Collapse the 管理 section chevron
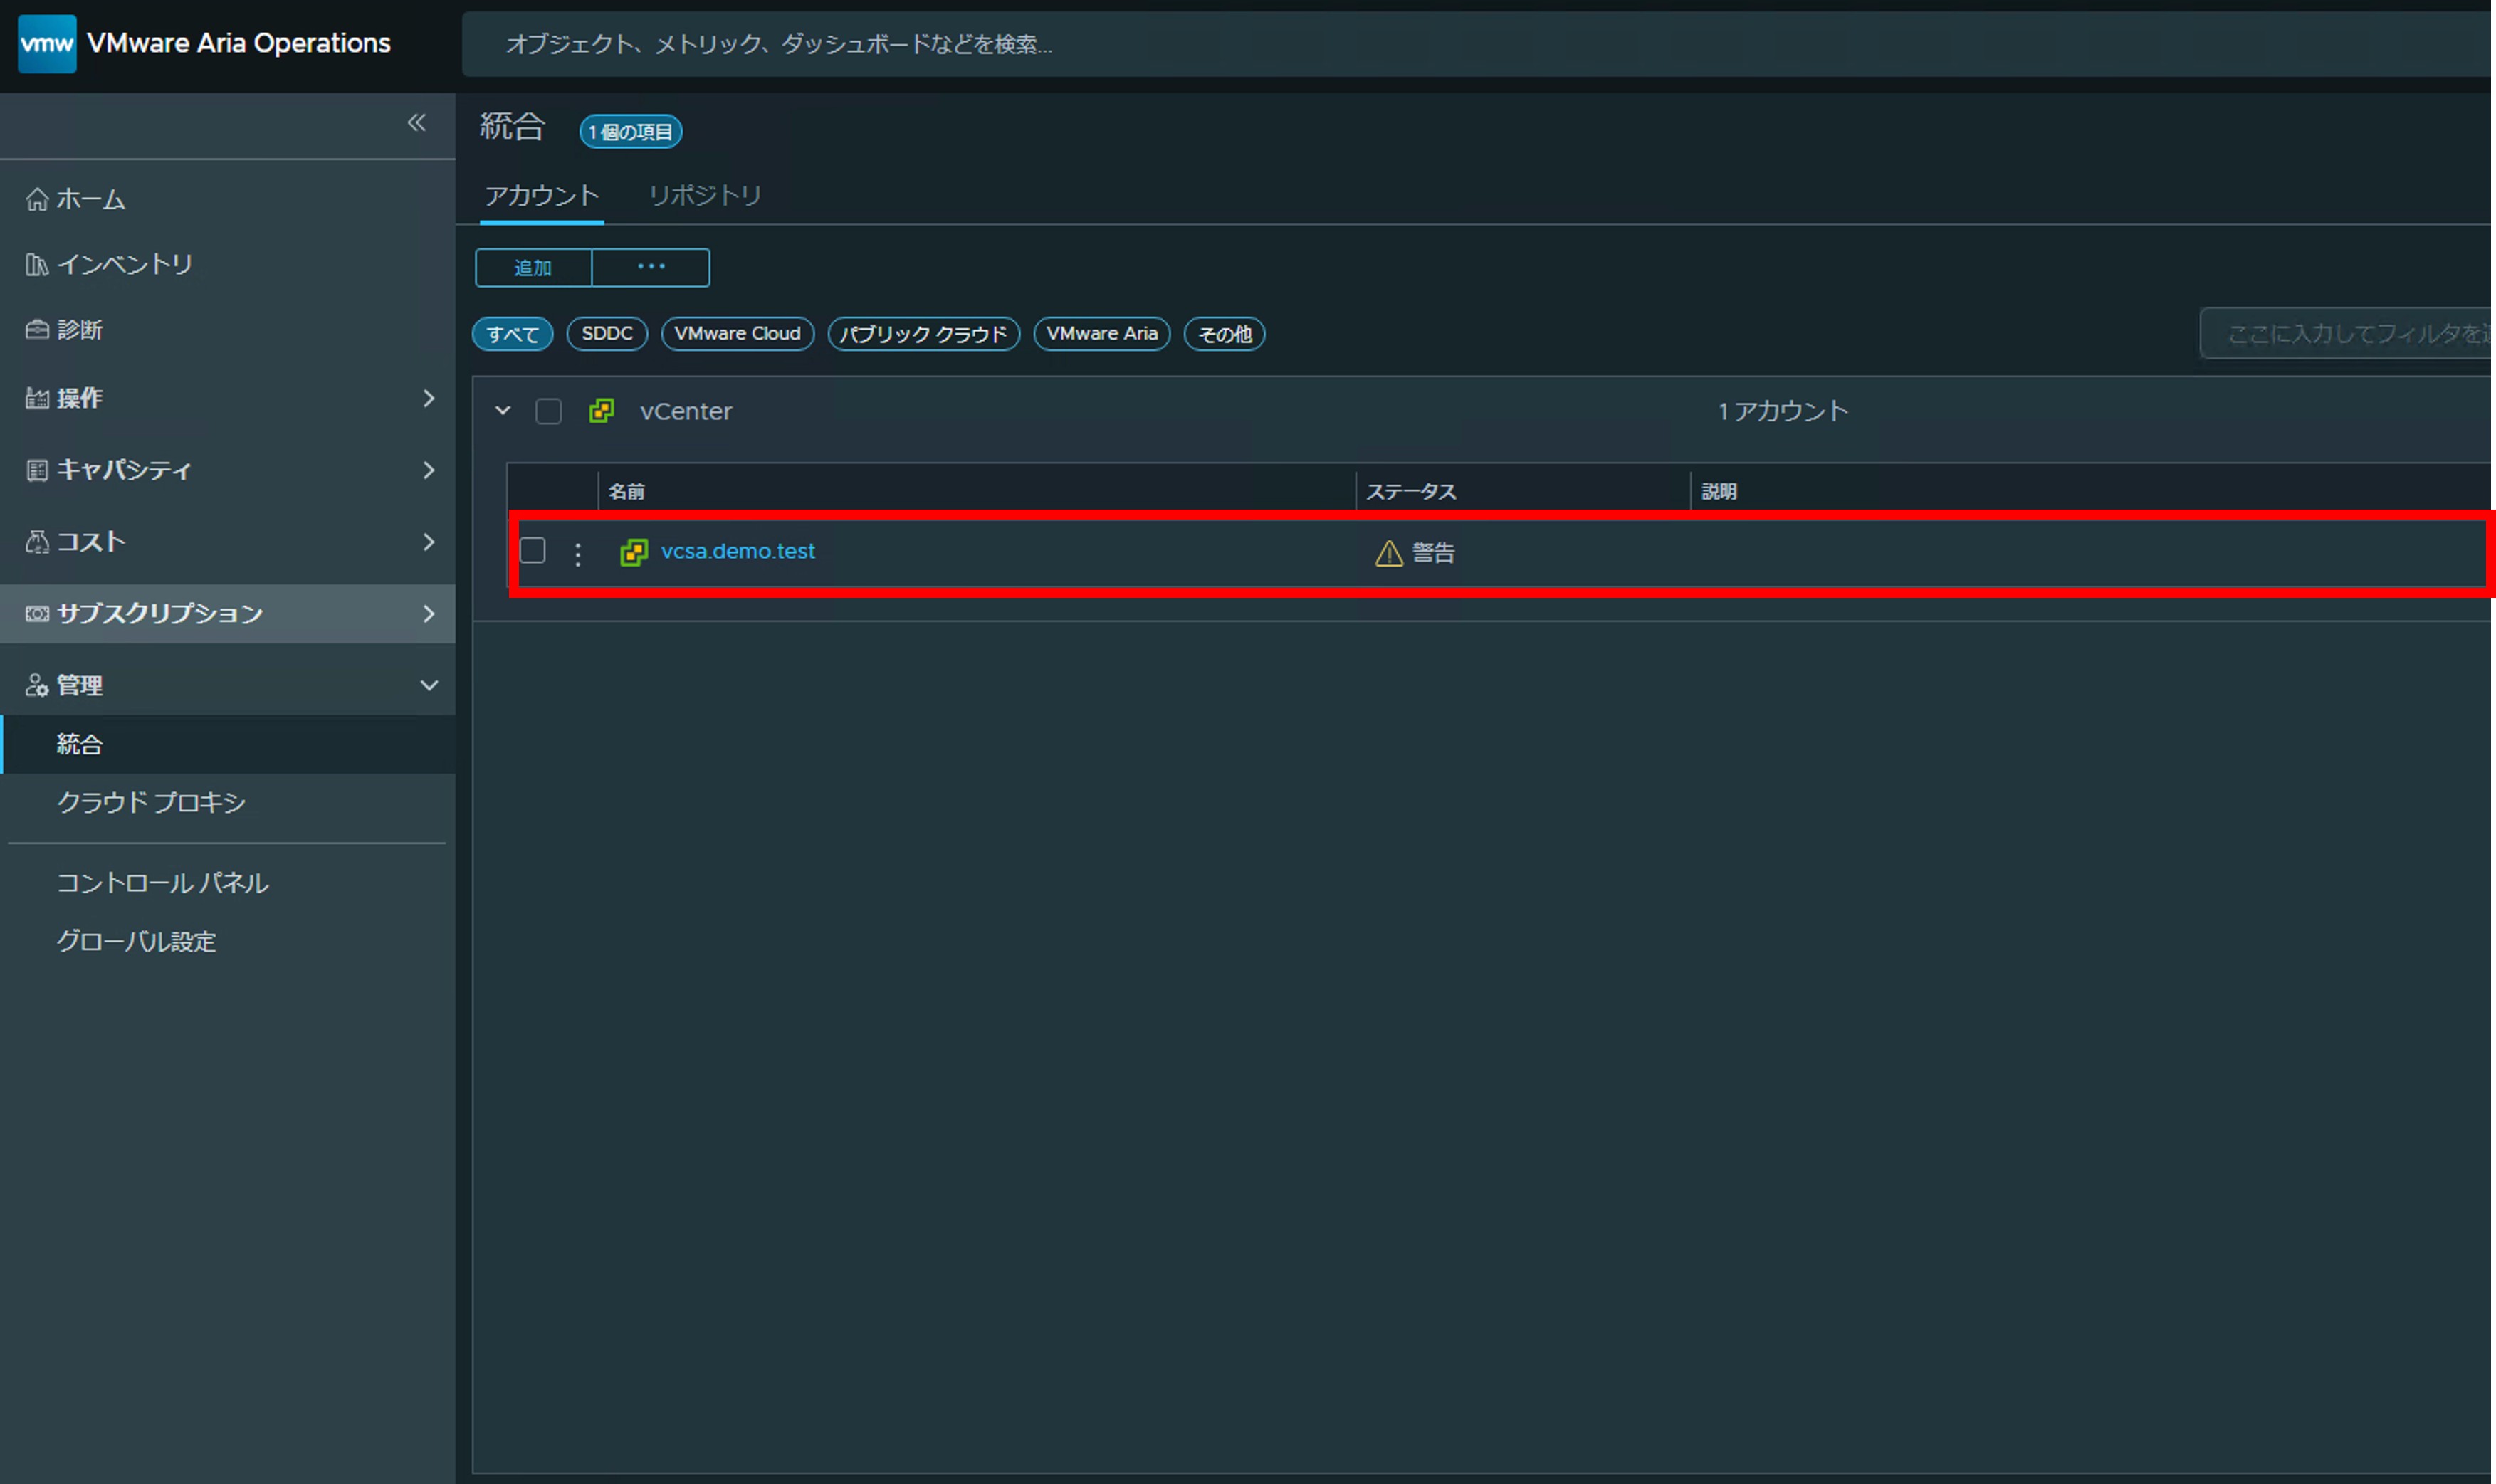 [x=429, y=685]
